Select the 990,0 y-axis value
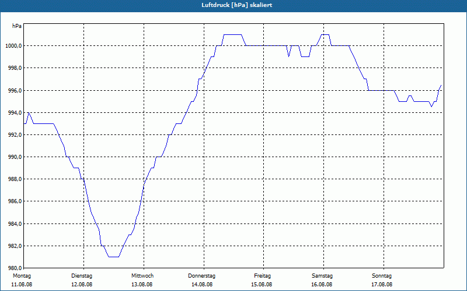 16,157
